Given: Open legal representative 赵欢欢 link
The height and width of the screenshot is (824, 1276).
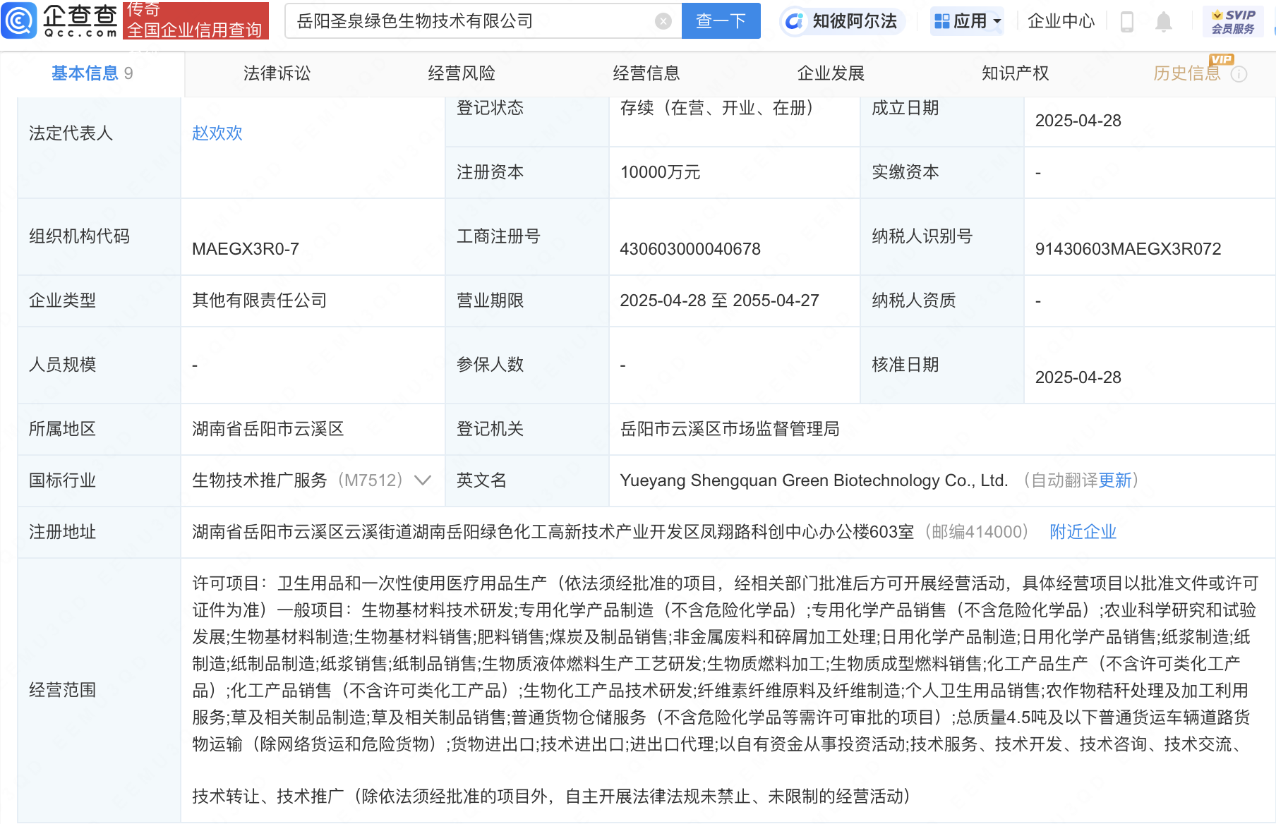Looking at the screenshot, I should tap(217, 133).
